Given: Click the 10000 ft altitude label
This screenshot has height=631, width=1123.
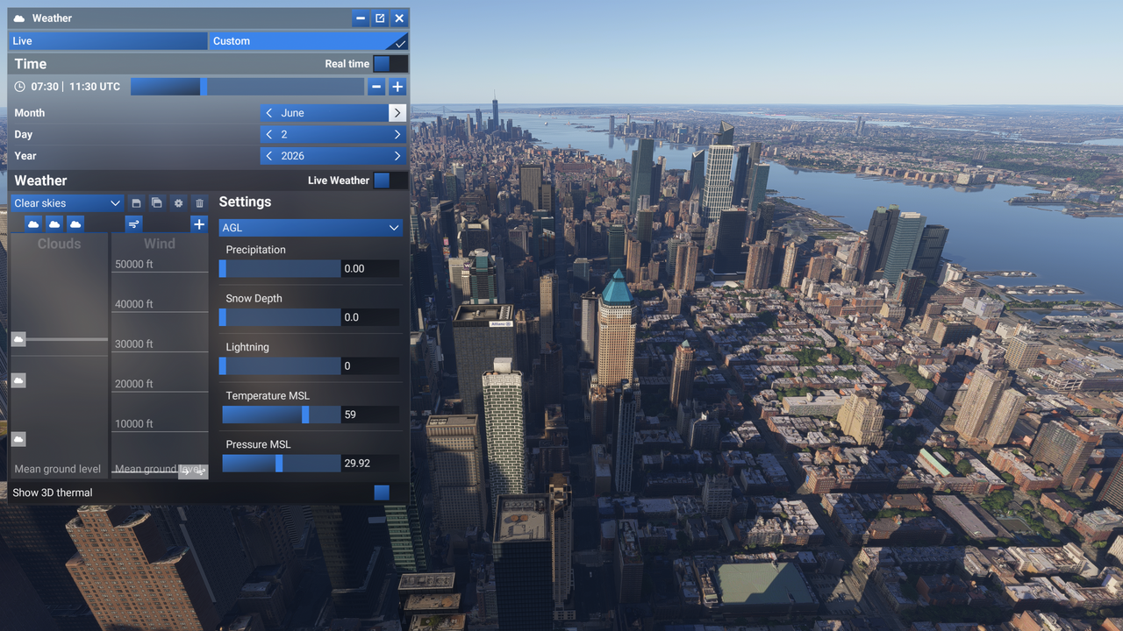Looking at the screenshot, I should point(134,423).
